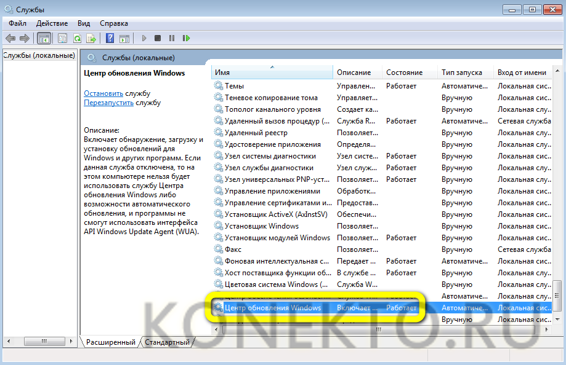Switch to the Расширенный tab
Screen dimensions: 566x365
110,342
